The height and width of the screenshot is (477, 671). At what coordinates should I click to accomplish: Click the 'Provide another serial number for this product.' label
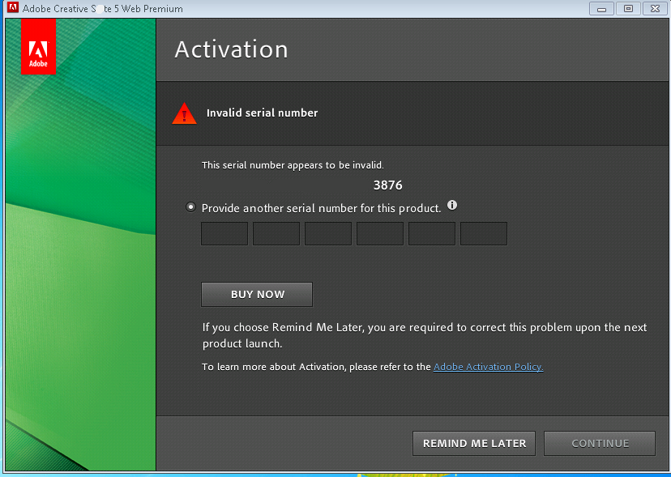[321, 208]
